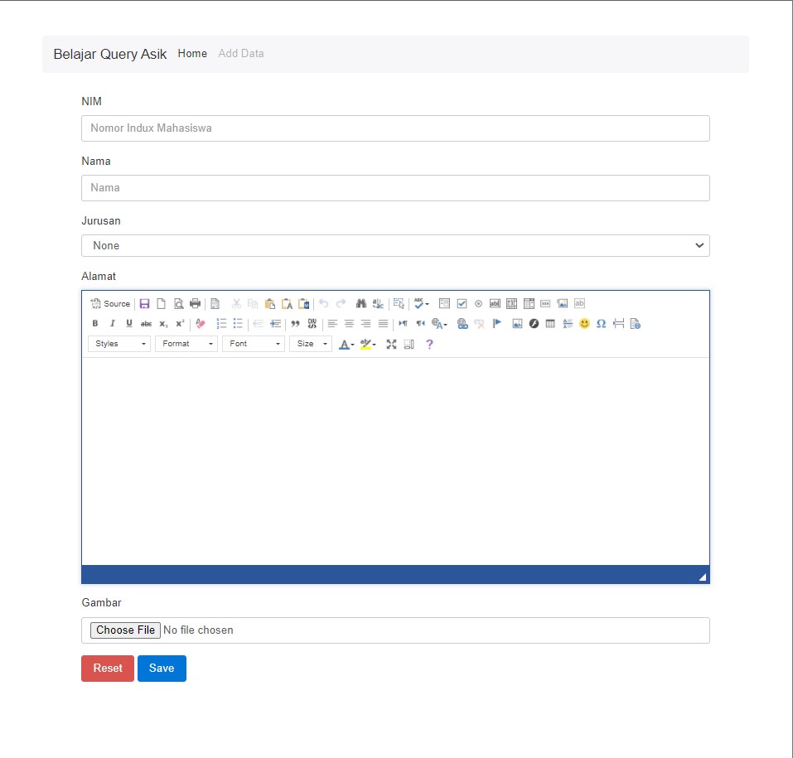Insert Flash object icon

pos(534,324)
